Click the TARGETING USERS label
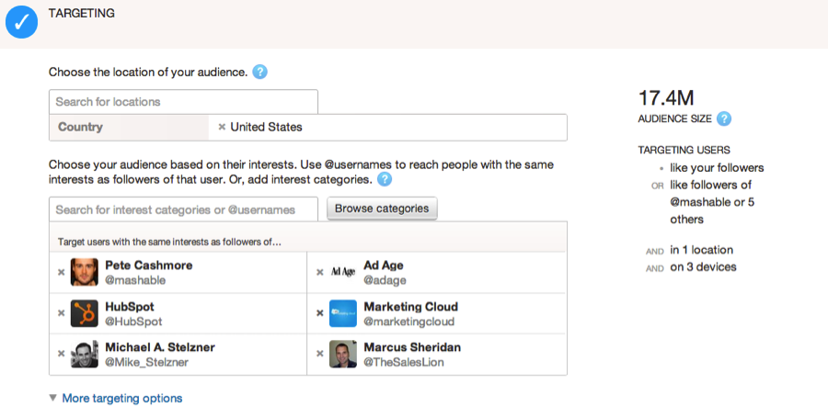828x407 pixels. point(684,150)
